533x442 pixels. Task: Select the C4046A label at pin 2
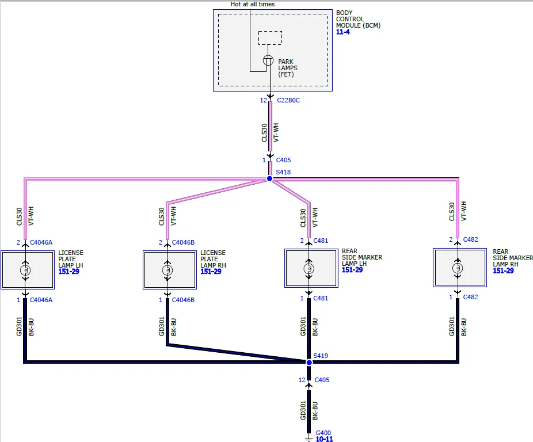pyautogui.click(x=41, y=242)
